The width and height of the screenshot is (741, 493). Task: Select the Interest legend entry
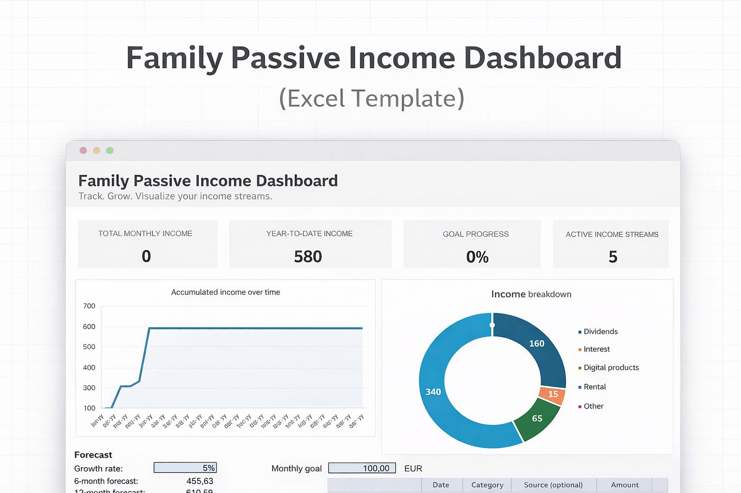point(594,349)
